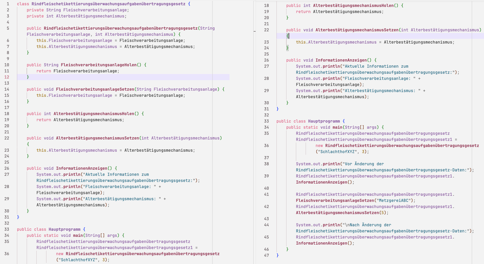Click line number 47 in the right pane
The height and width of the screenshot is (264, 484).
266,255
